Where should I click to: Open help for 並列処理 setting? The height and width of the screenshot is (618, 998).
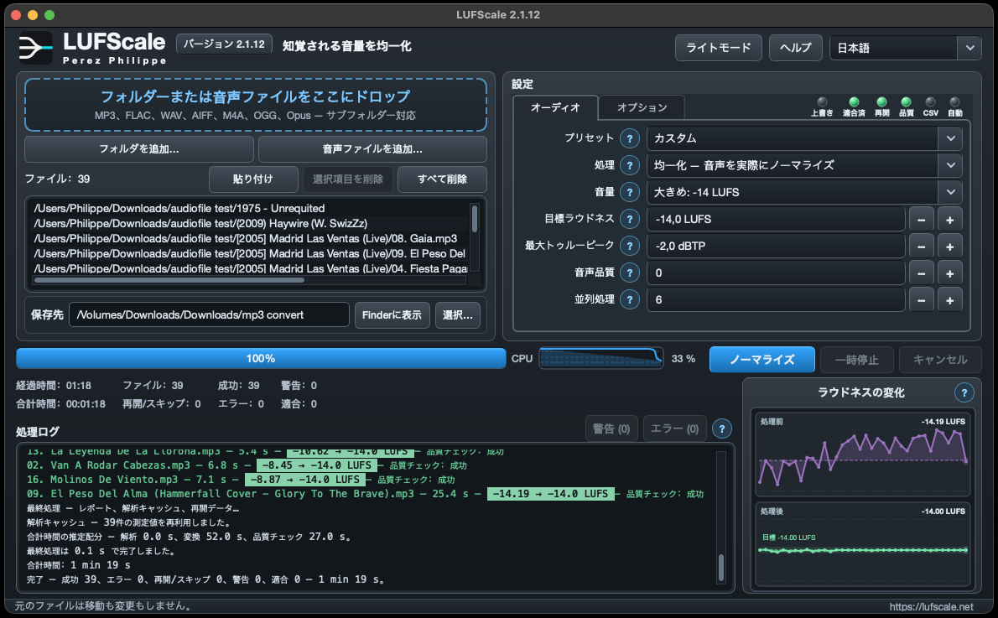[x=630, y=299]
